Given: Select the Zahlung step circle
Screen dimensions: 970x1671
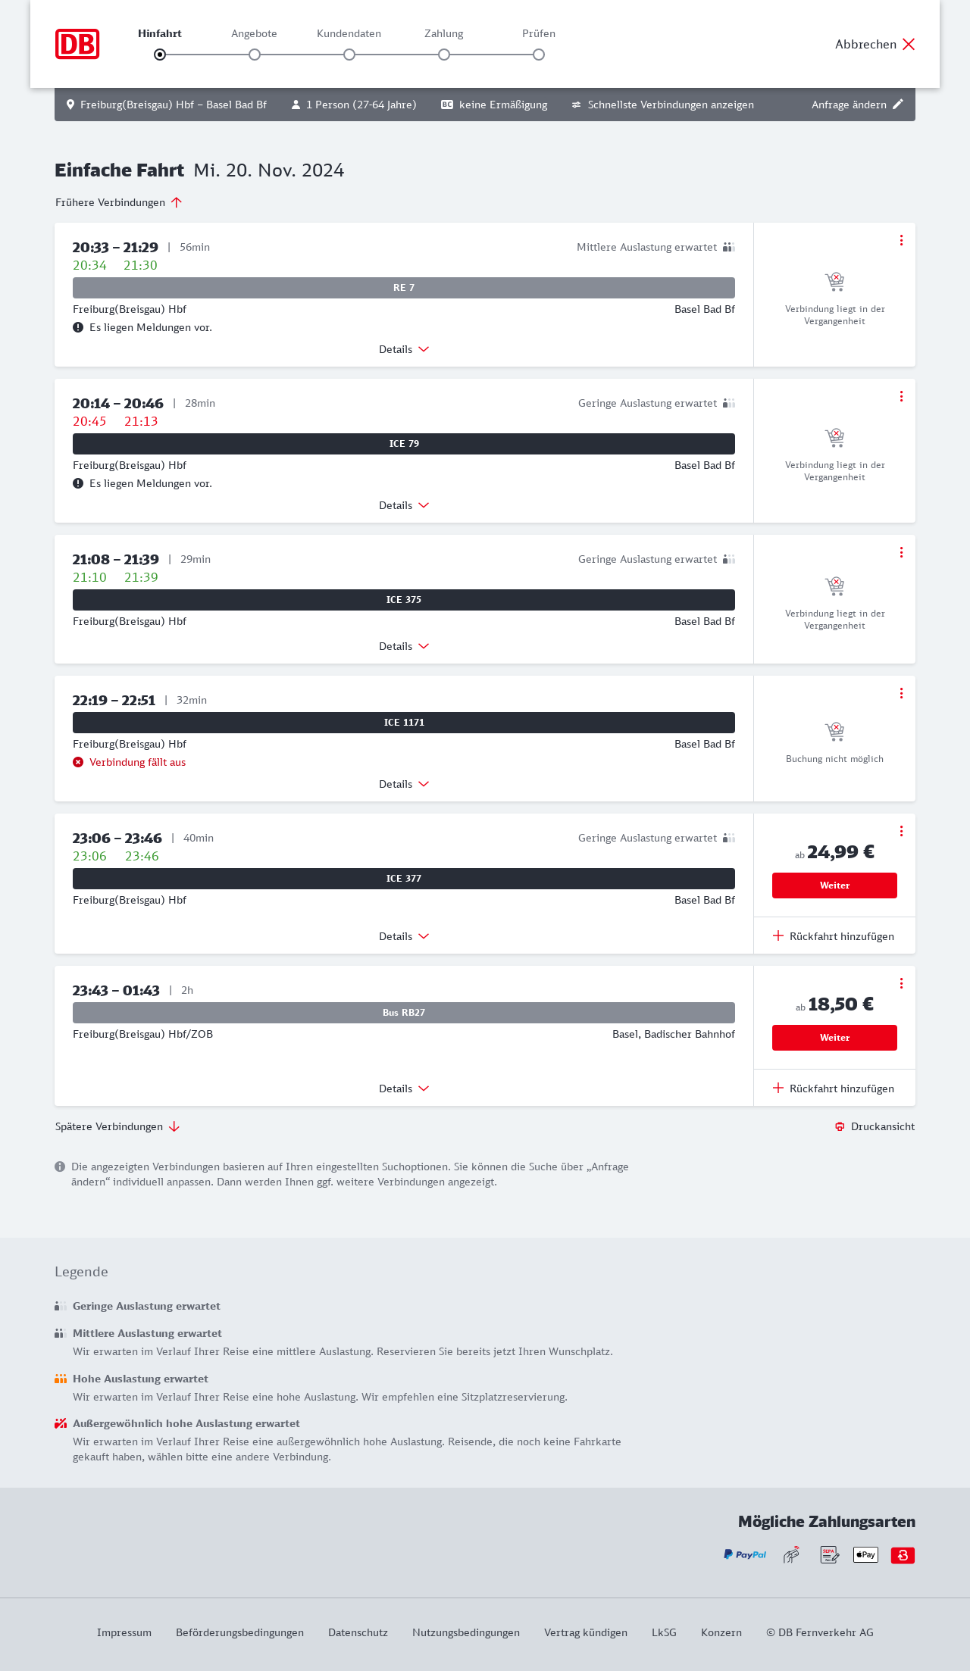Looking at the screenshot, I should click(x=444, y=55).
